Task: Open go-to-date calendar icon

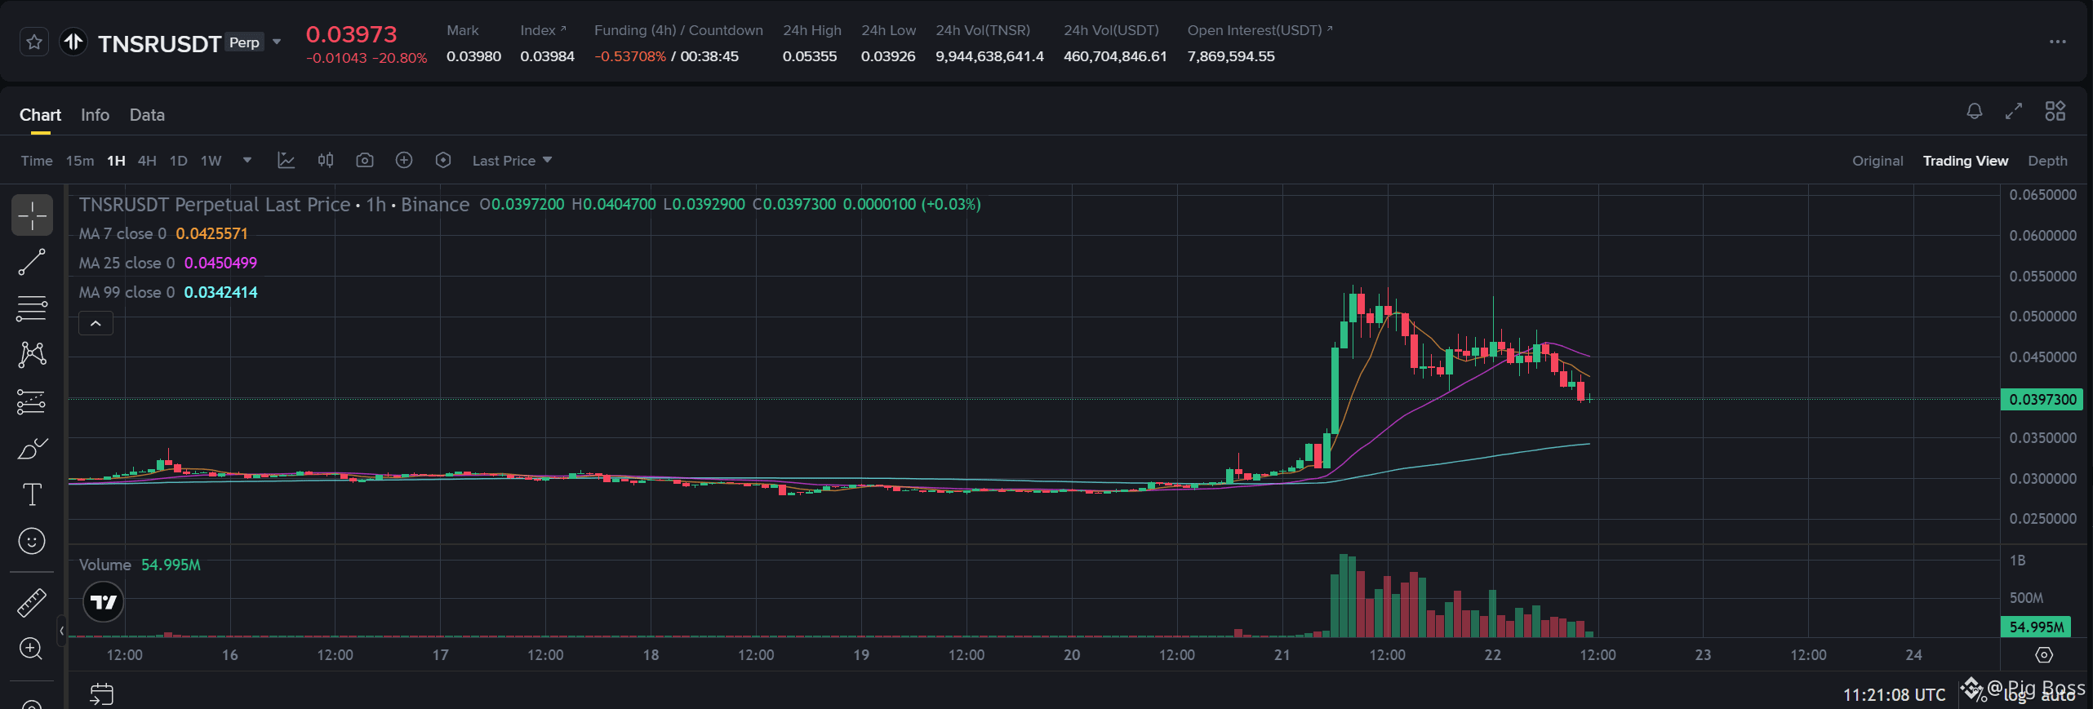Action: [x=101, y=694]
